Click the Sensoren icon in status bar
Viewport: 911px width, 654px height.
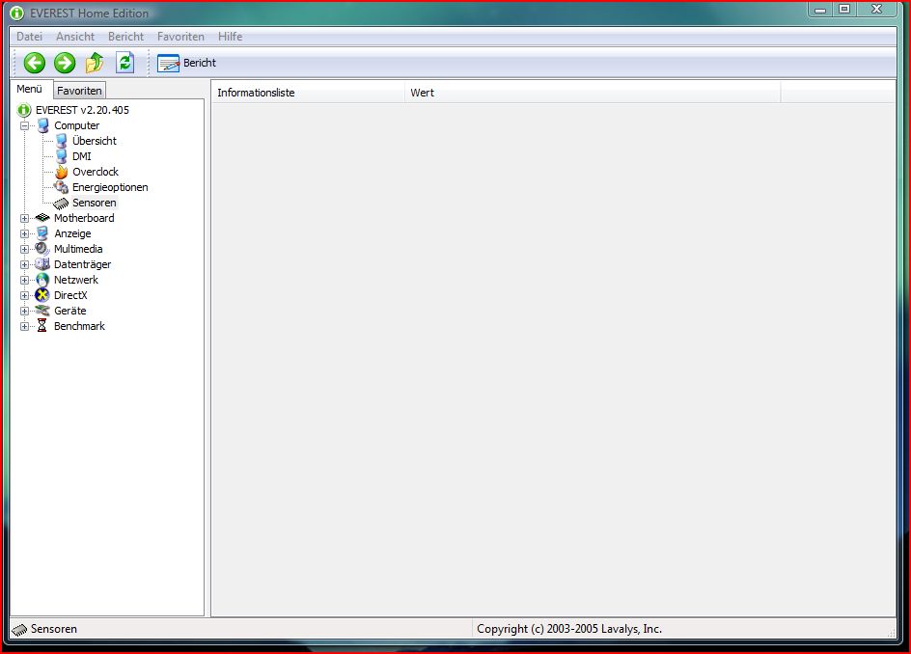pyautogui.click(x=19, y=630)
